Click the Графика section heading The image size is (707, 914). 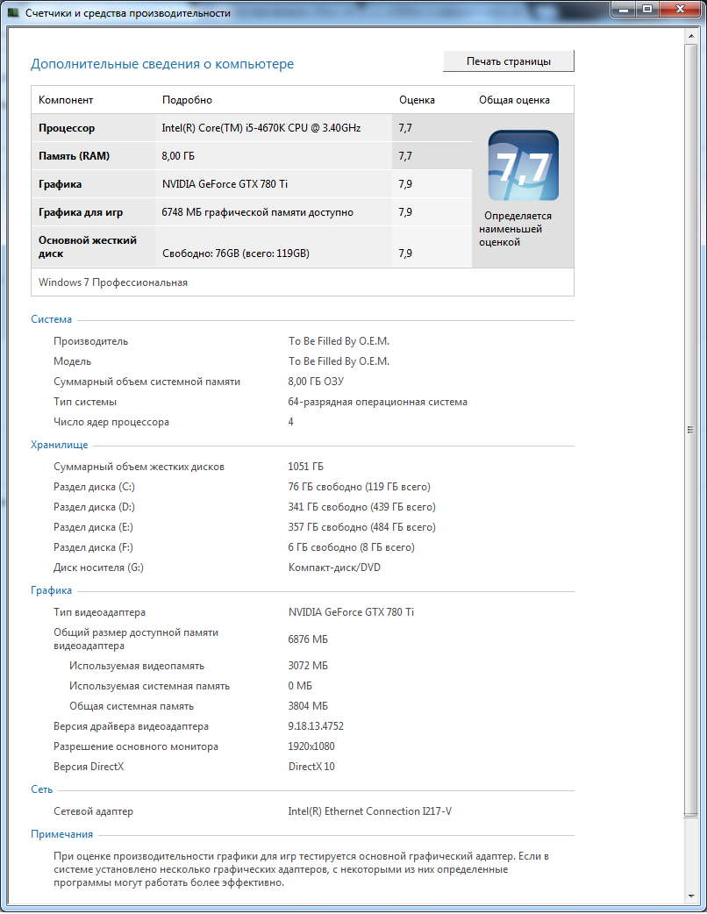click(x=51, y=590)
